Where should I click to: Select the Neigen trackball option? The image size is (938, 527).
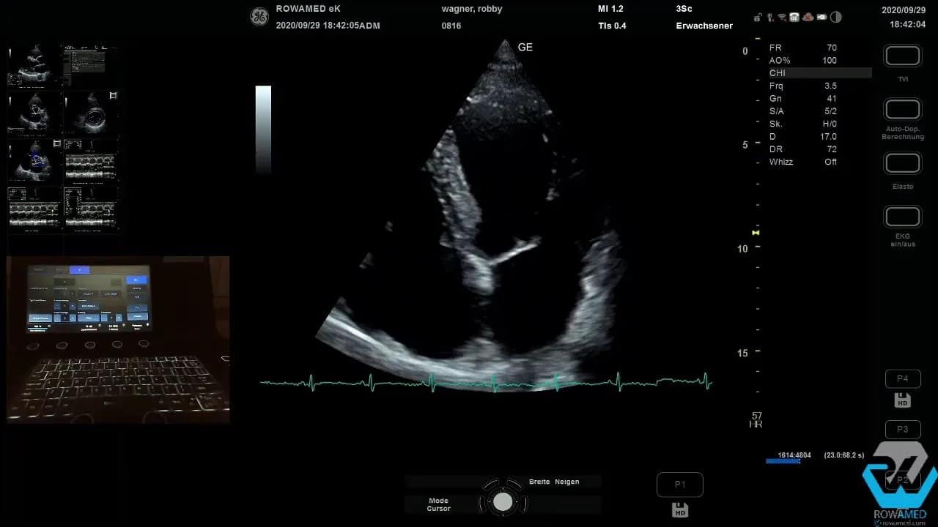pyautogui.click(x=566, y=482)
